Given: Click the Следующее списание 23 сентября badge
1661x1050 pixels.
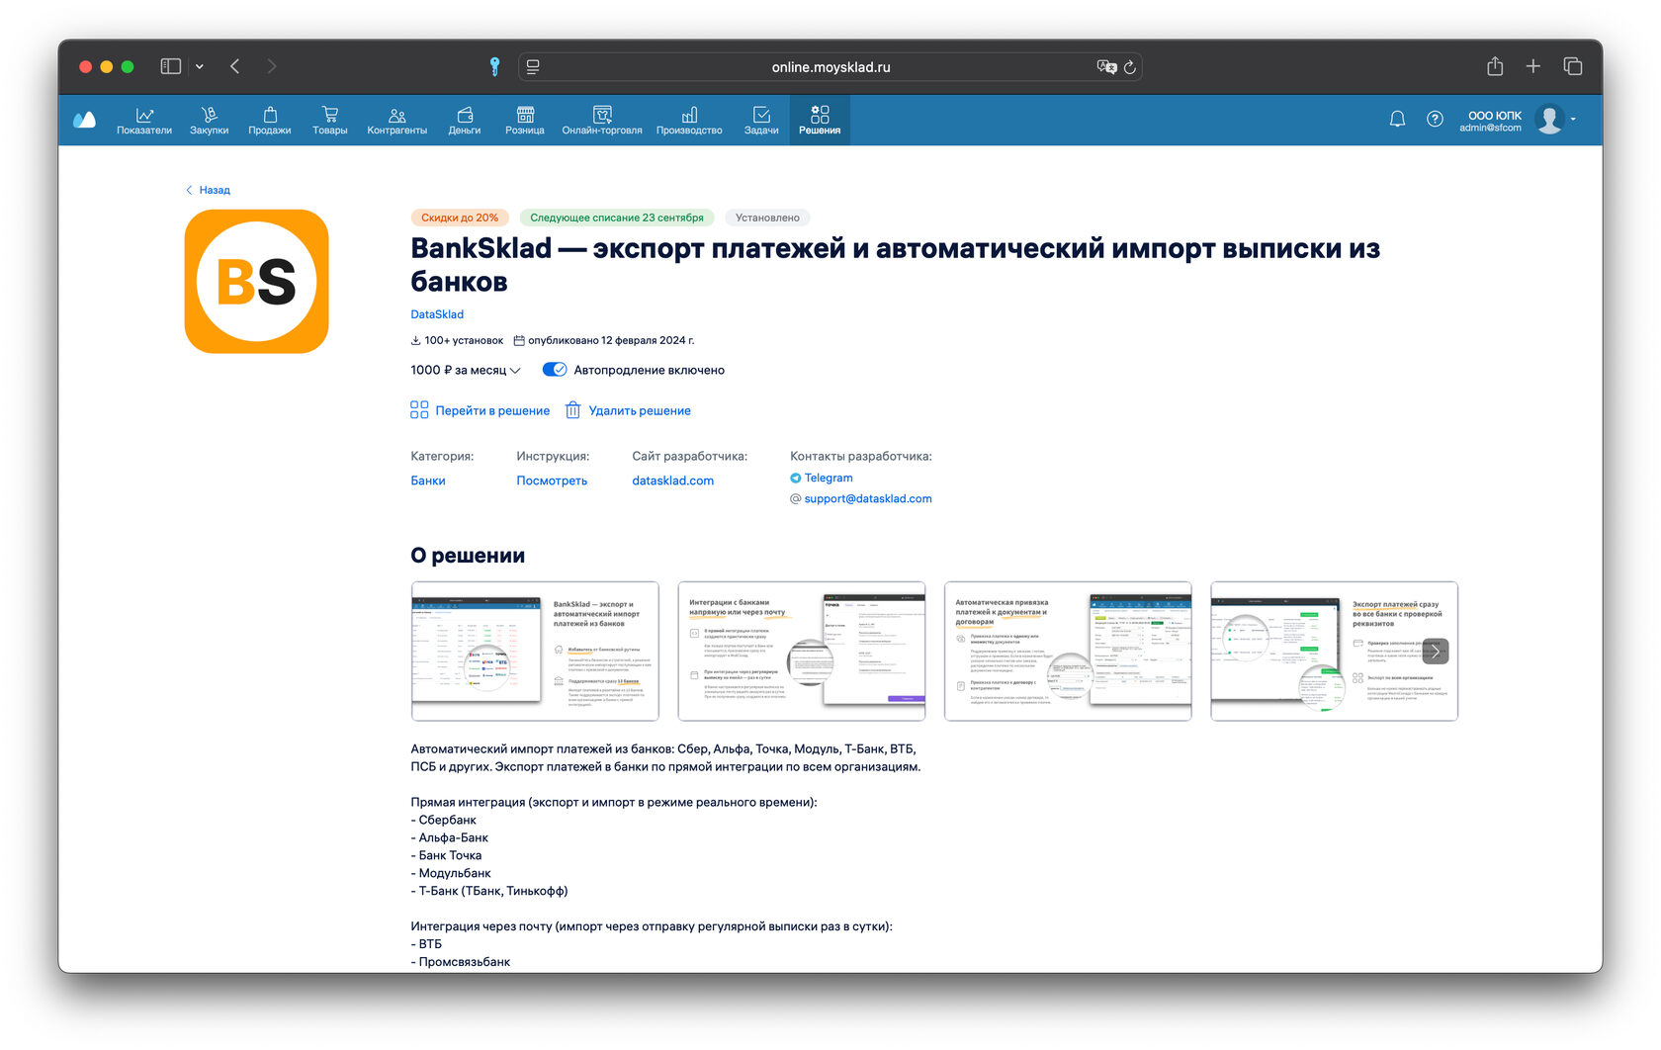Looking at the screenshot, I should (617, 218).
